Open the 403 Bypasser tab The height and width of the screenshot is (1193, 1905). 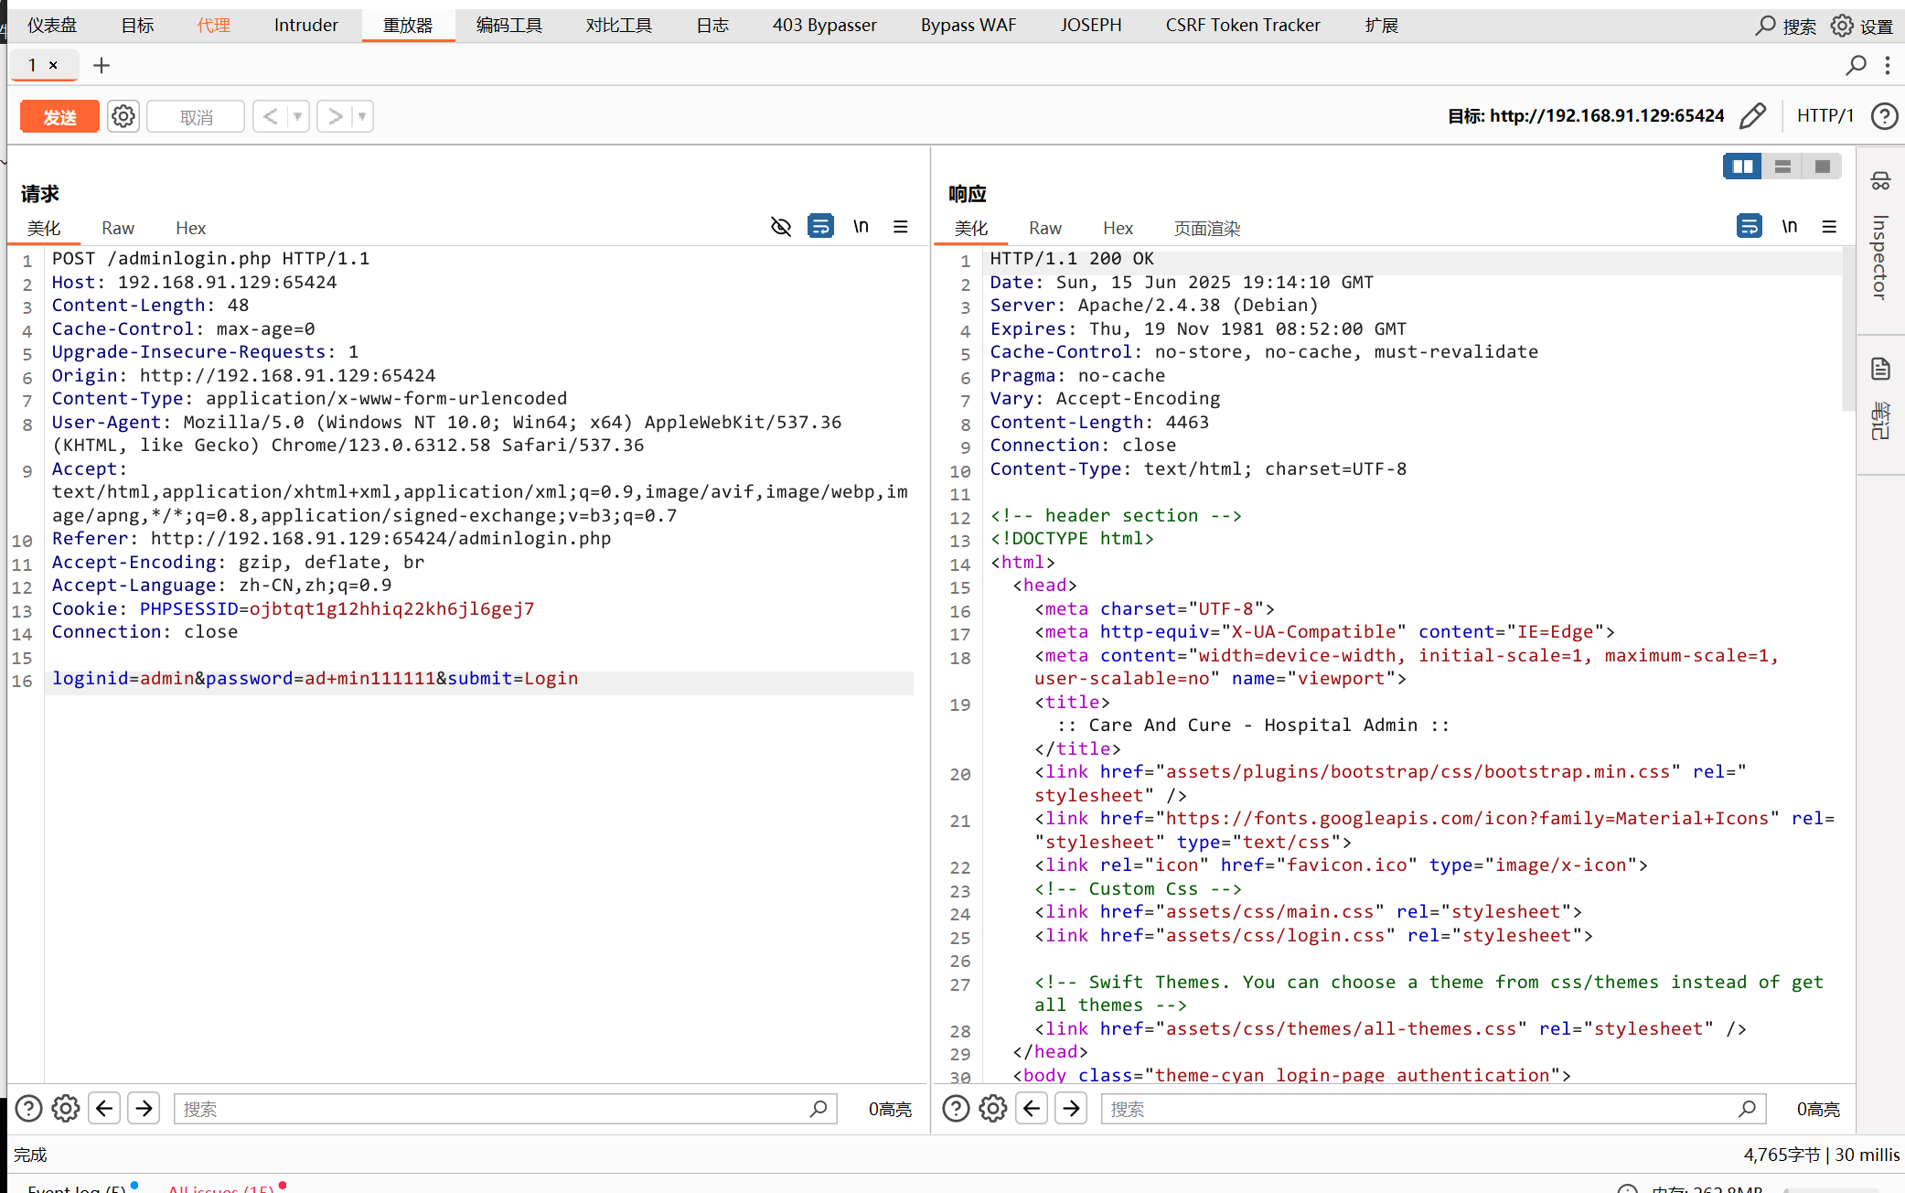tap(824, 25)
